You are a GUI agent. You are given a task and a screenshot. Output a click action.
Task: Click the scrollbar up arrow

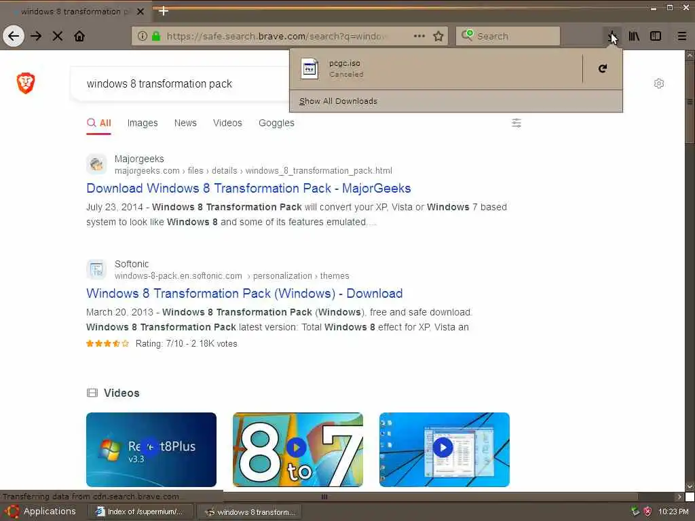[x=690, y=56]
